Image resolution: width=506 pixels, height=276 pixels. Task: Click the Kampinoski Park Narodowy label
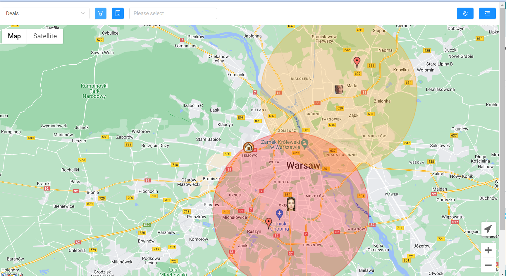pos(94,91)
